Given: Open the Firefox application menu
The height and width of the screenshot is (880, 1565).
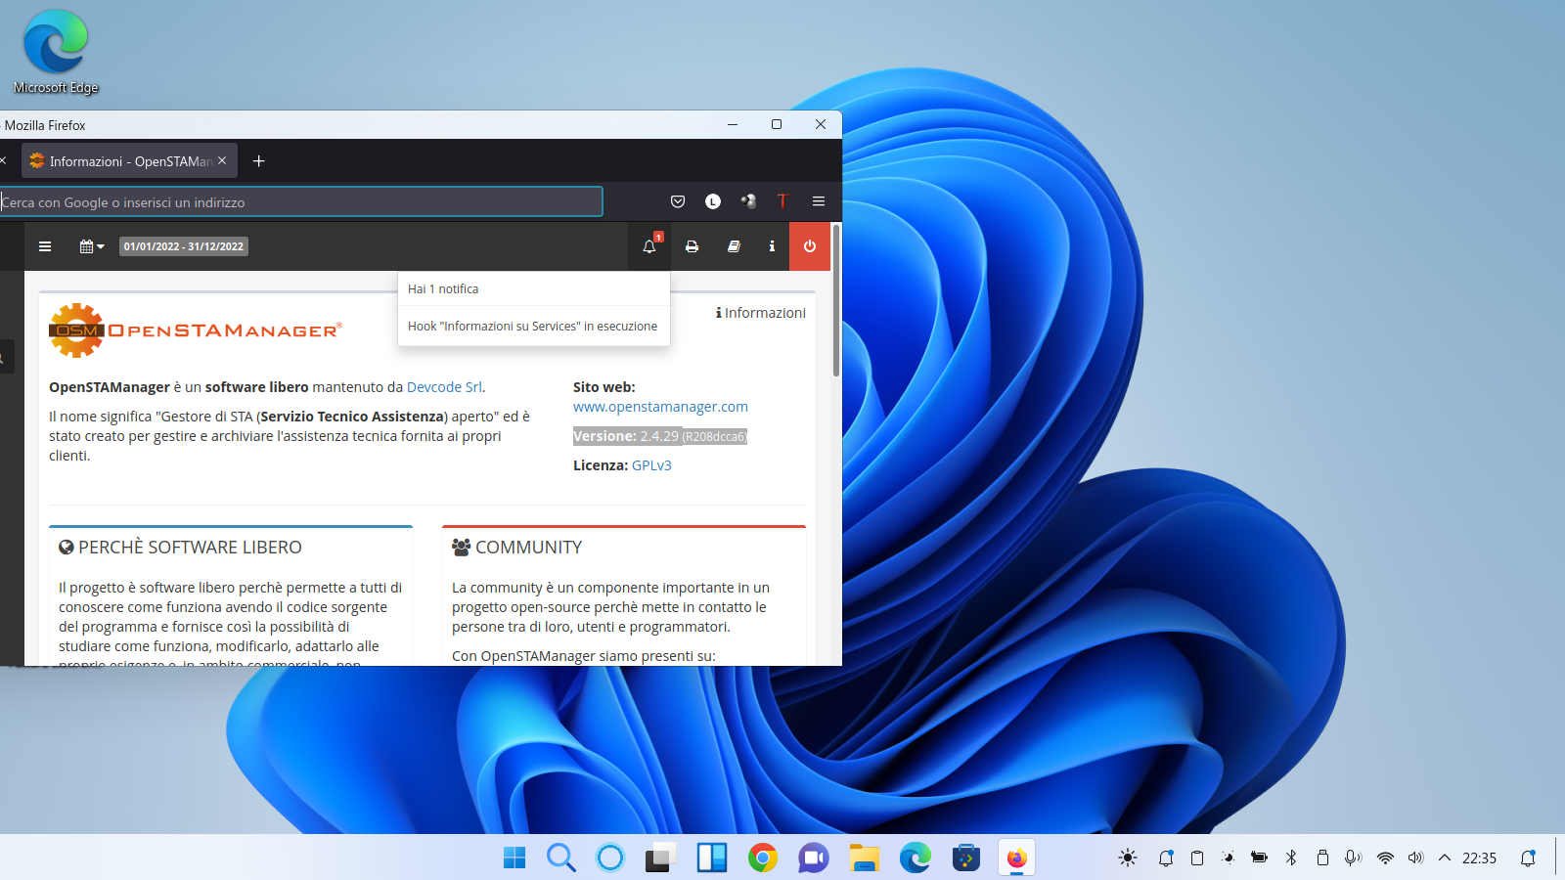Looking at the screenshot, I should (819, 201).
